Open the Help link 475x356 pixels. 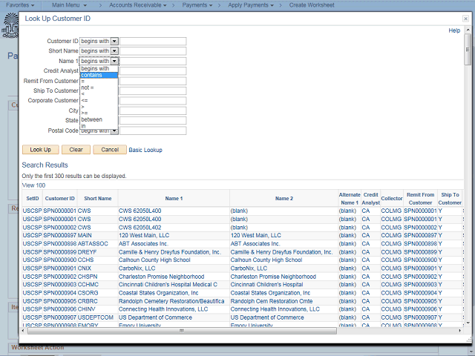[454, 30]
